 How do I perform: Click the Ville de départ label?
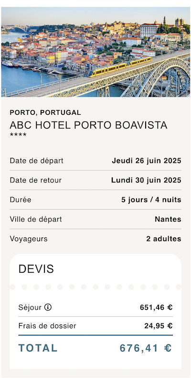click(36, 219)
